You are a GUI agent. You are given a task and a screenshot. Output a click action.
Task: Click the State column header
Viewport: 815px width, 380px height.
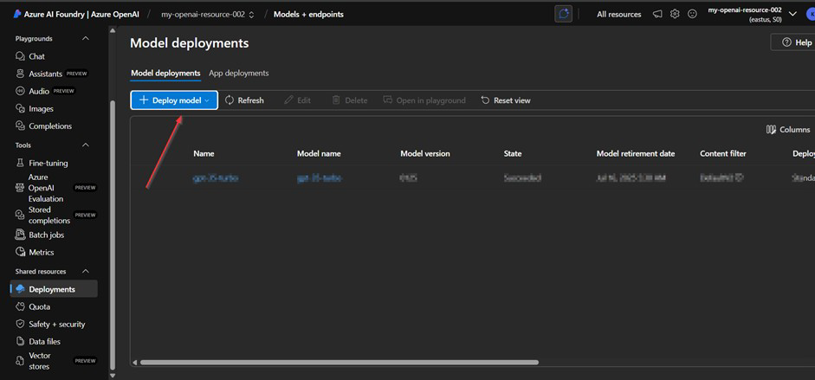point(513,154)
